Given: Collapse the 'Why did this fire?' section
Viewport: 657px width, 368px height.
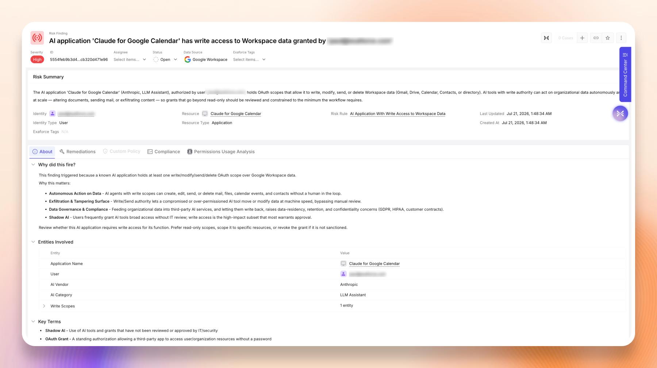Looking at the screenshot, I should point(33,165).
